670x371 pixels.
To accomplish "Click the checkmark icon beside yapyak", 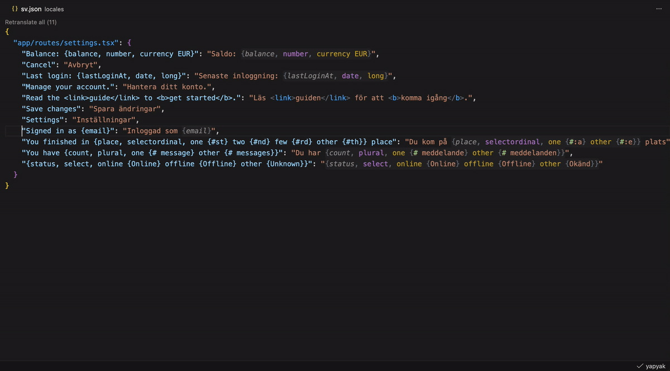I will pyautogui.click(x=639, y=366).
